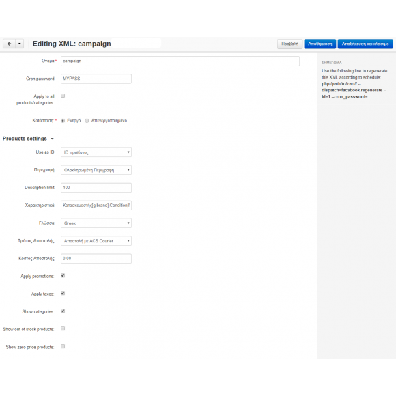Click the dispatch=facebook.regenerate command text
This screenshot has height=396, width=396.
(352, 90)
